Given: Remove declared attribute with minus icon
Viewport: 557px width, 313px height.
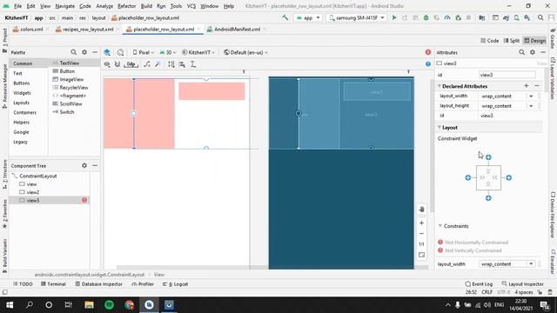Looking at the screenshot, I should click(537, 86).
